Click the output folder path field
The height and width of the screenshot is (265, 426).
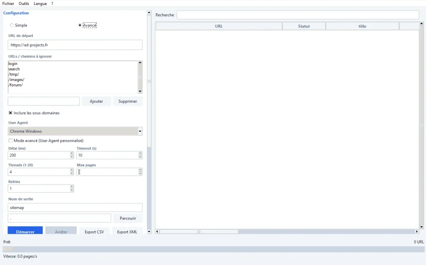[59, 218]
